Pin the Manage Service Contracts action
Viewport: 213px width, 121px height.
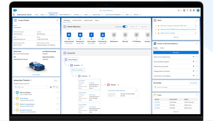[x=194, y=71]
